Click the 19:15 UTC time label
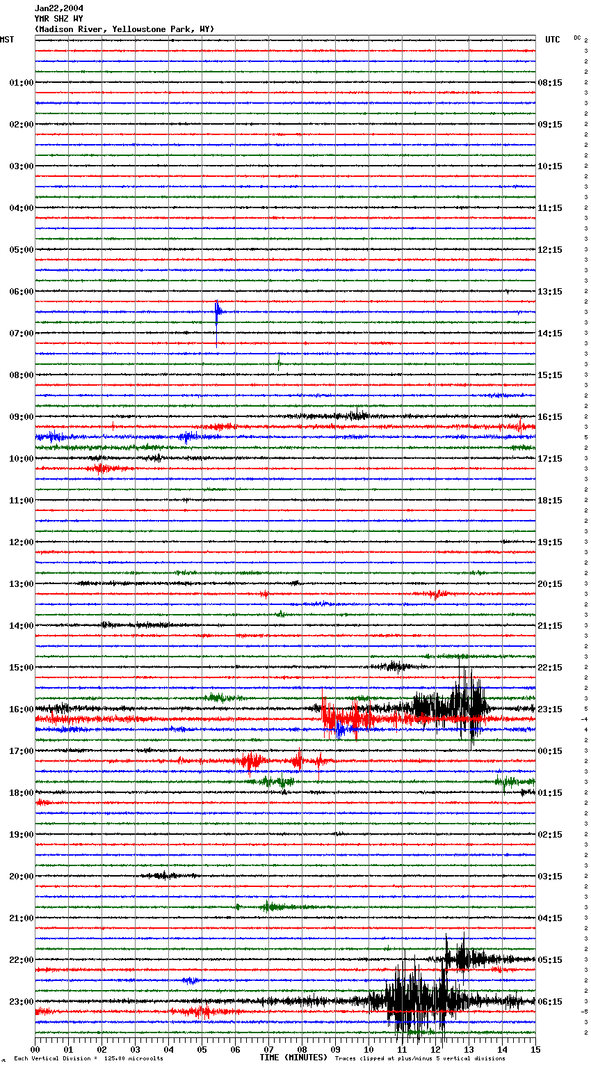 click(x=550, y=542)
